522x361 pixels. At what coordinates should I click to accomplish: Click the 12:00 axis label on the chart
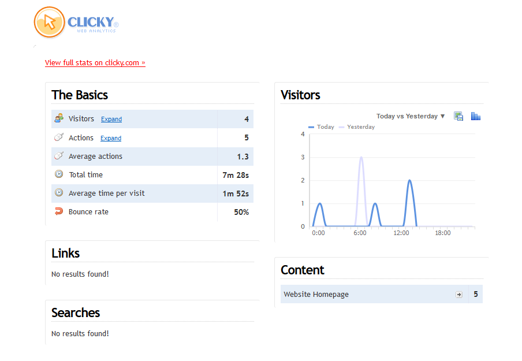[401, 233]
